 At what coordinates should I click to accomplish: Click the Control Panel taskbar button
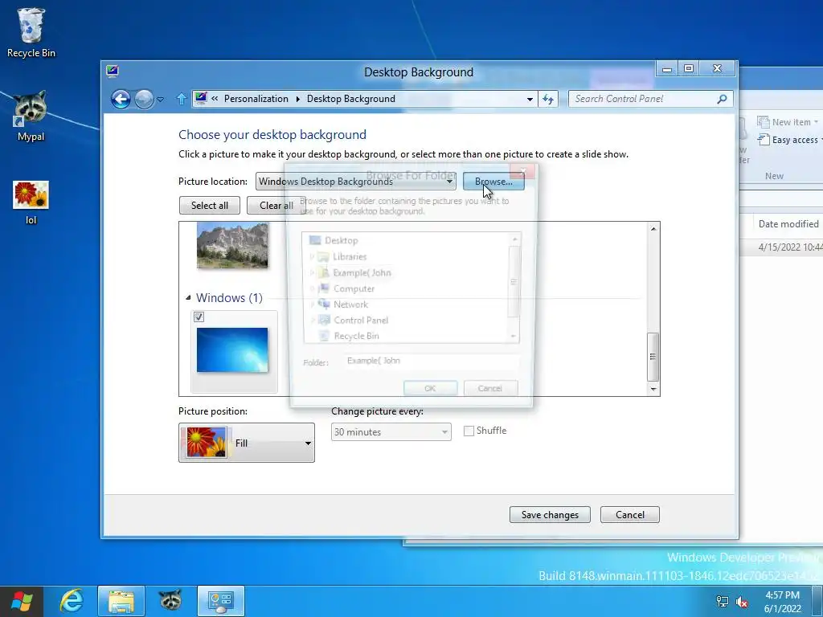pos(220,601)
